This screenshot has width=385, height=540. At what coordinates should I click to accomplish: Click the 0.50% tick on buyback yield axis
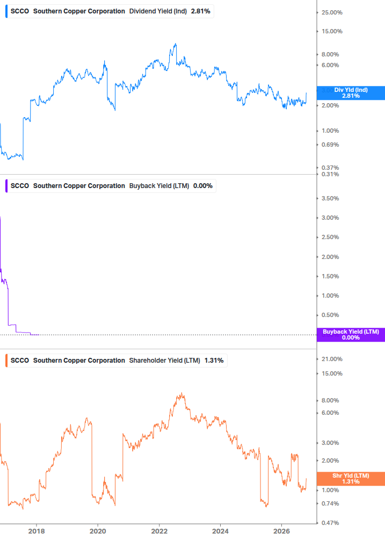click(x=330, y=315)
